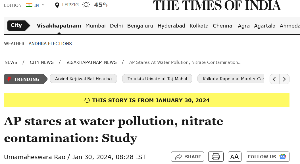The height and width of the screenshot is (164, 300).
Task: Select the Hyderabad city tab
Action: coord(171,26)
